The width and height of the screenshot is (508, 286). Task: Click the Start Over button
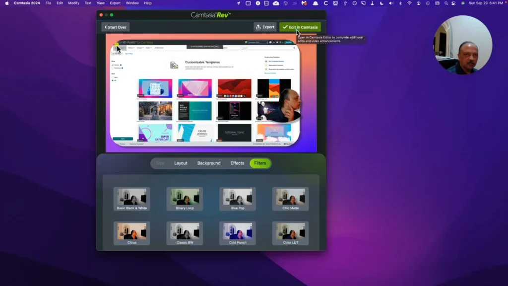coord(116,27)
